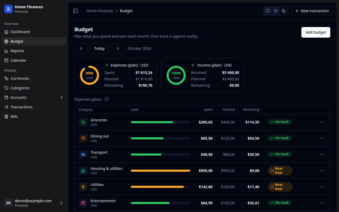The width and height of the screenshot is (339, 212).
Task: Click the Add budget button
Action: click(316, 32)
